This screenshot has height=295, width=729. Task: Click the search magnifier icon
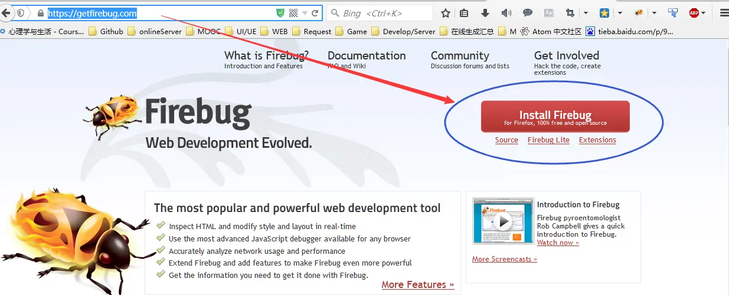pos(335,13)
